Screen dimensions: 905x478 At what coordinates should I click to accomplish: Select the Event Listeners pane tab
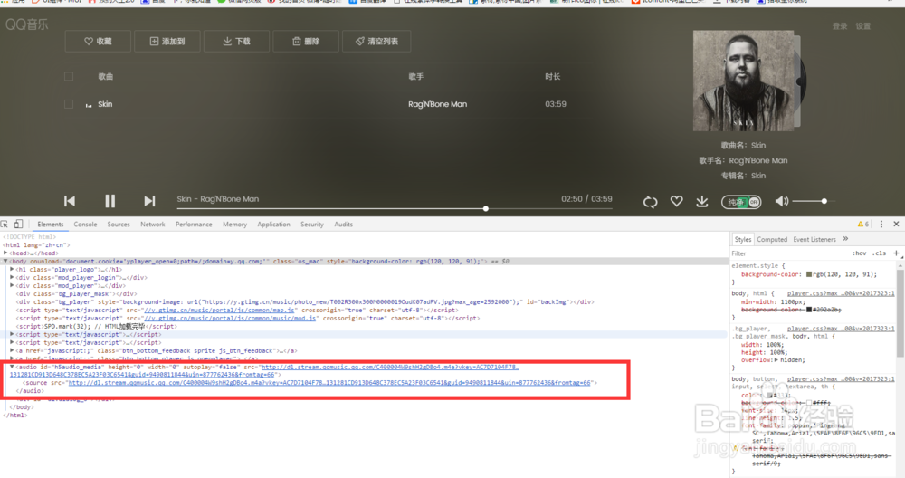tap(814, 239)
